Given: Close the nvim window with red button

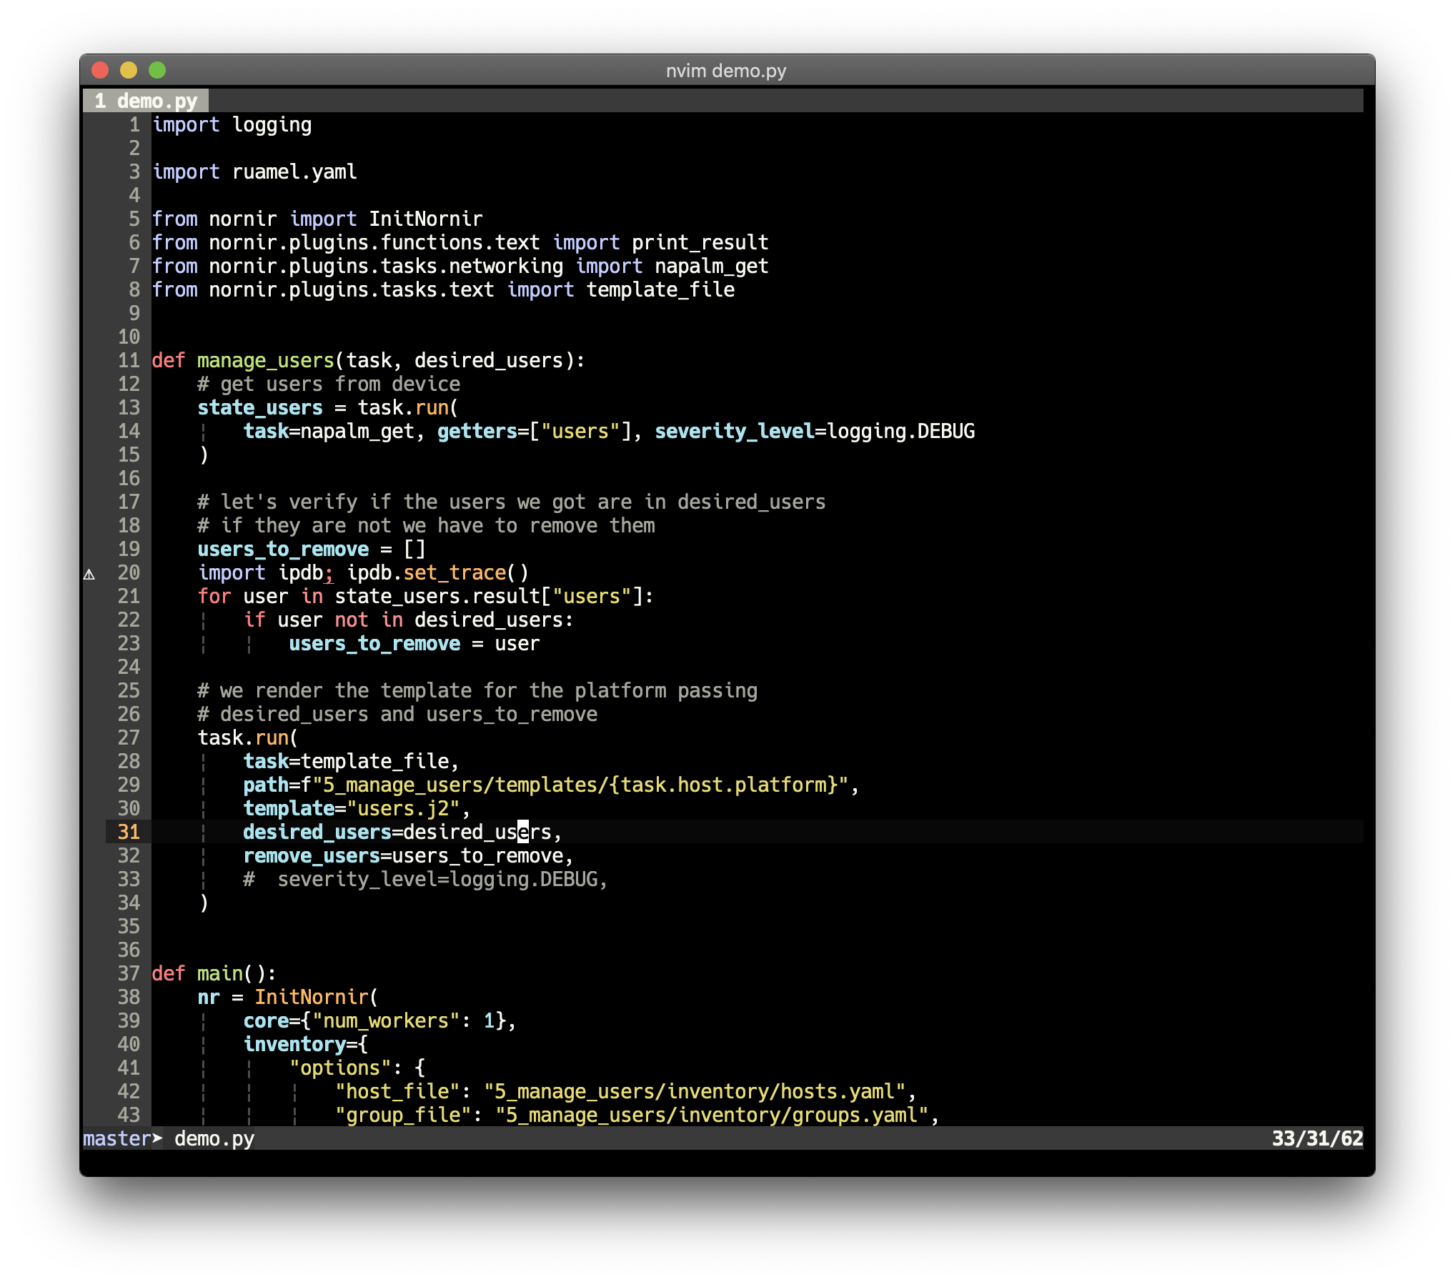Looking at the screenshot, I should 100,70.
